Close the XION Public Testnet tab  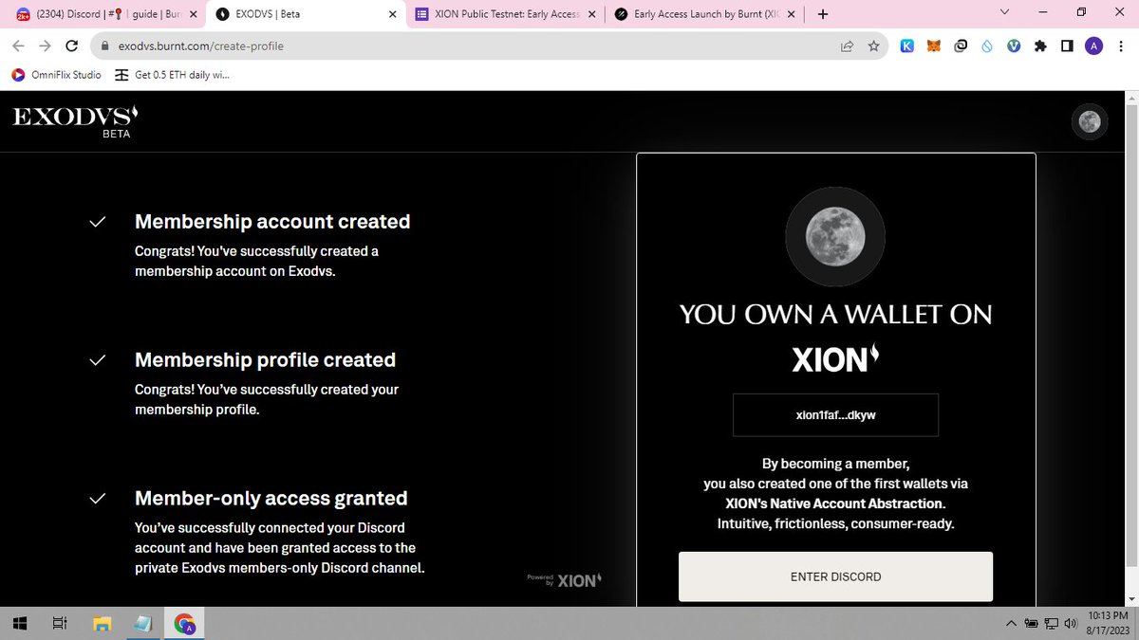(x=592, y=14)
